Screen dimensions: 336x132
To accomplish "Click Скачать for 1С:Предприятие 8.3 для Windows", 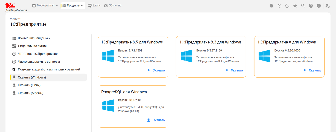I will [x=234, y=70].
